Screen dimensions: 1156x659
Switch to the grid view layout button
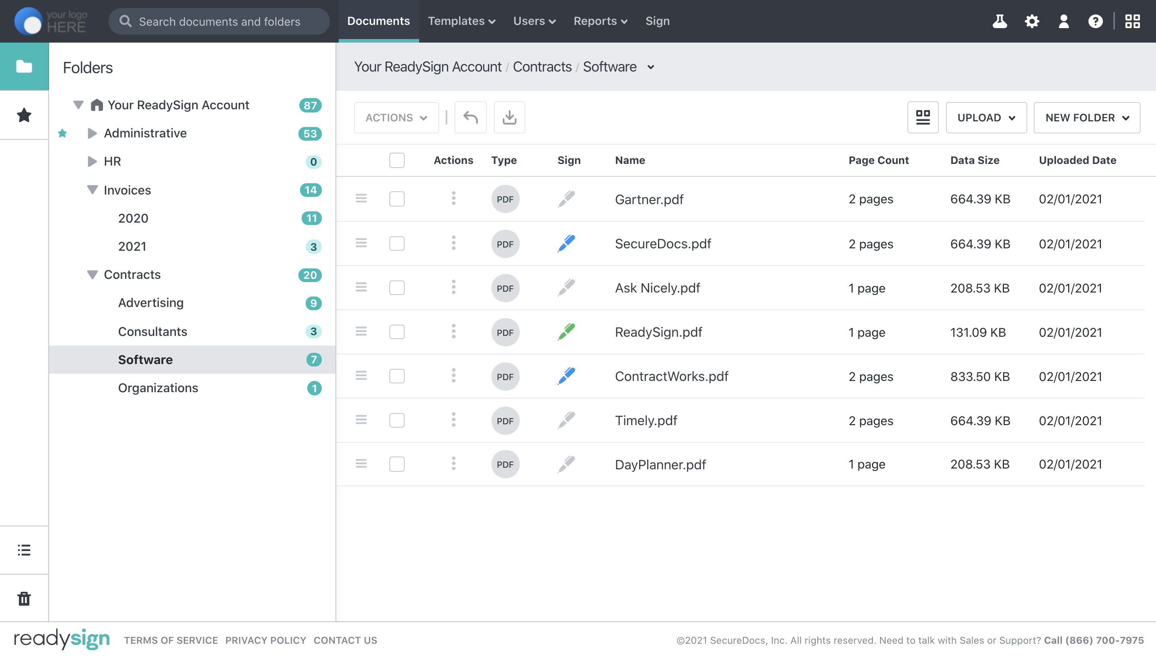923,118
